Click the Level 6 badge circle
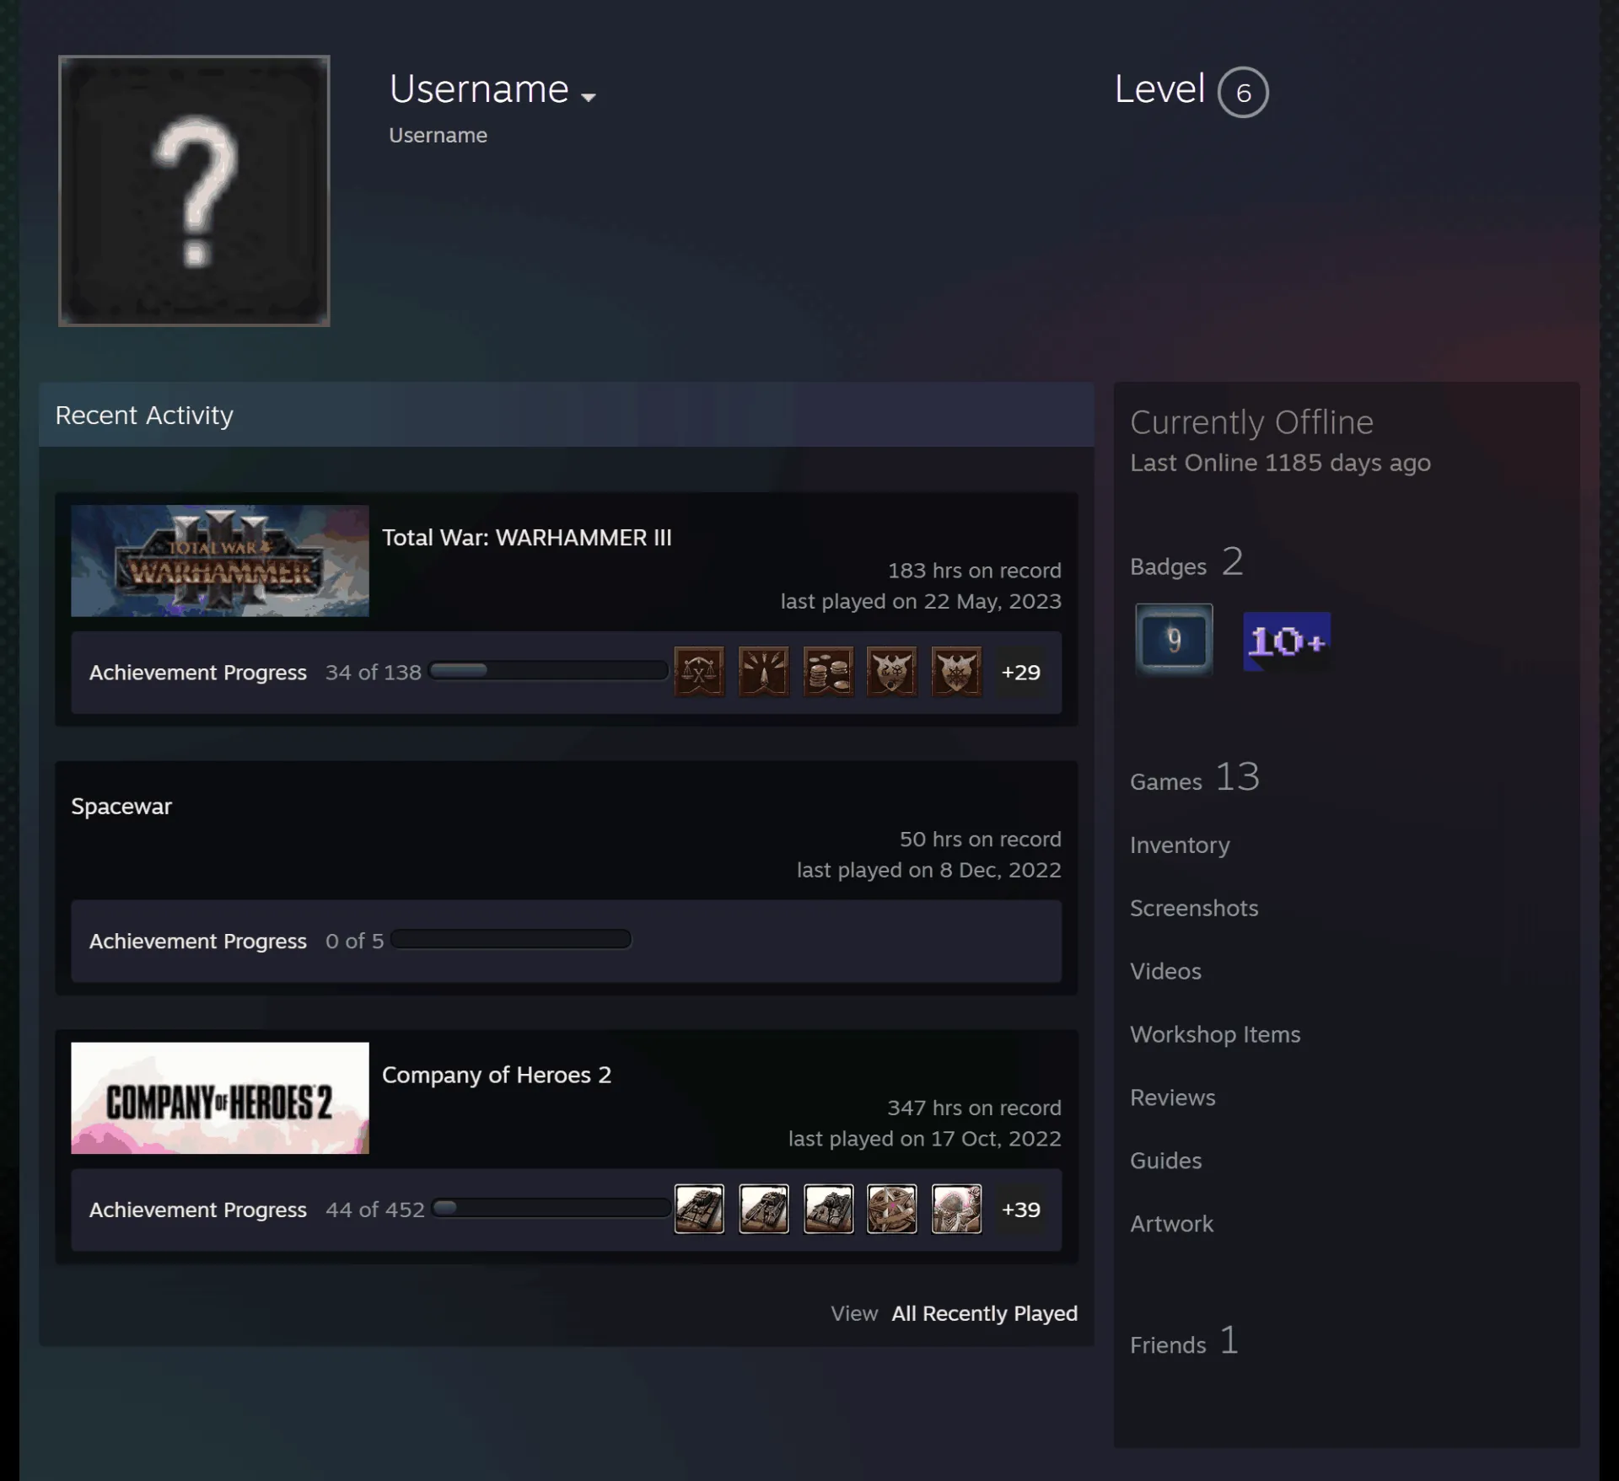 click(1243, 92)
